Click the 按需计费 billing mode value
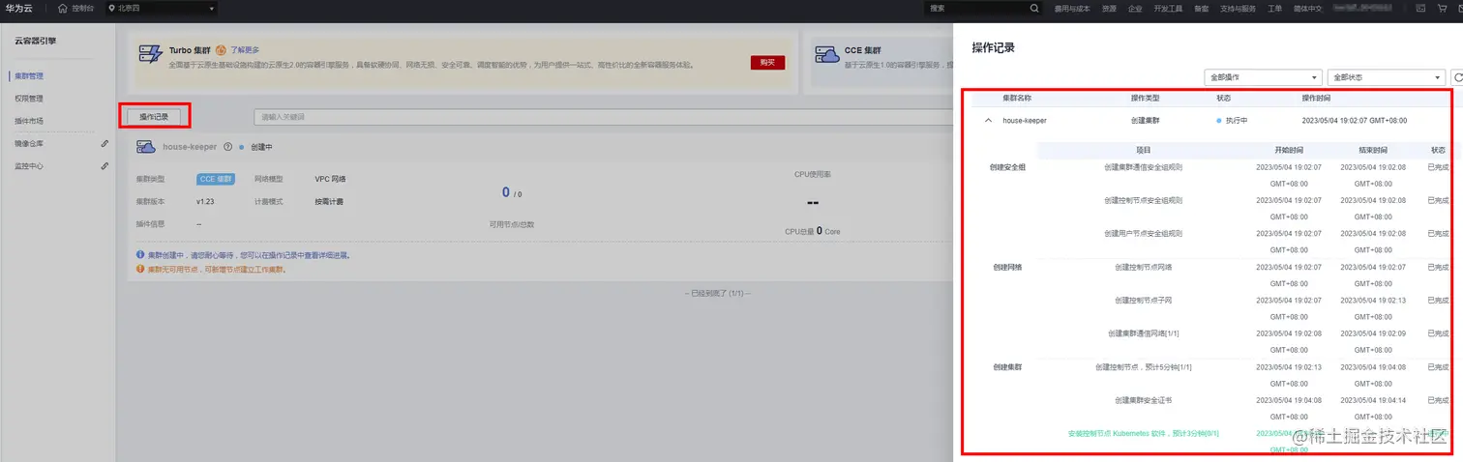 point(329,201)
